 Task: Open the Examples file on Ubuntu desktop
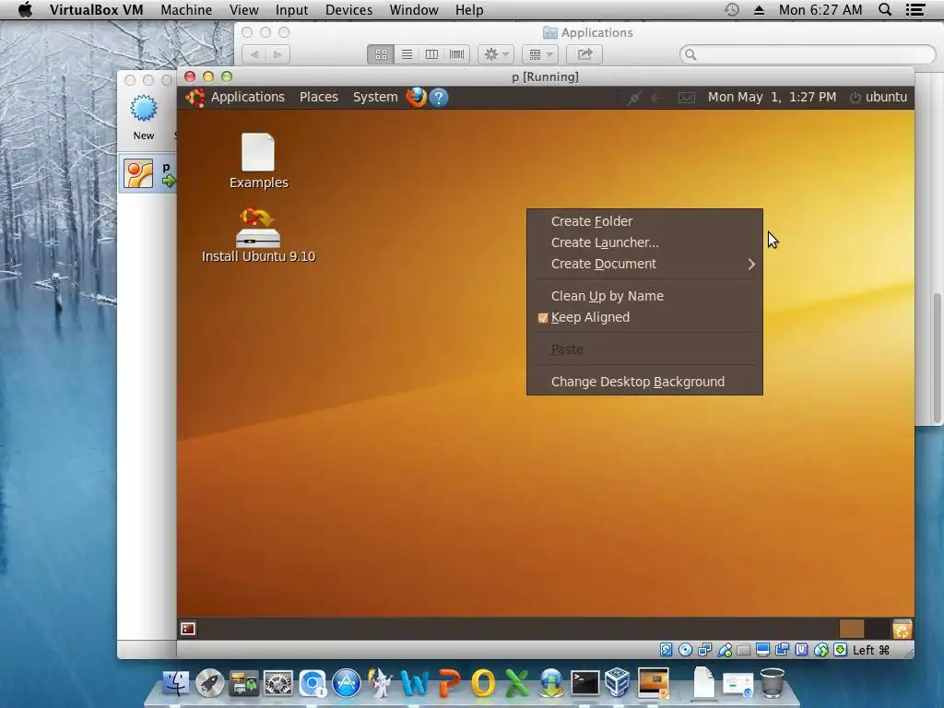pyautogui.click(x=258, y=160)
